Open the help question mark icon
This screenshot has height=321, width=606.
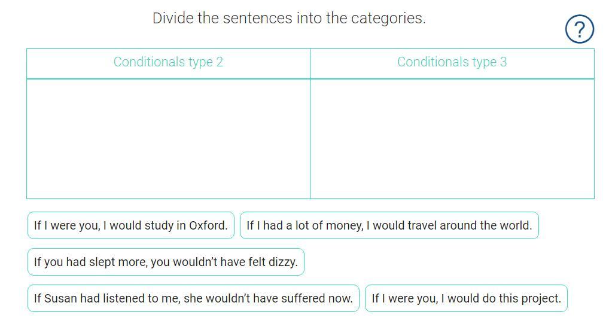(579, 29)
